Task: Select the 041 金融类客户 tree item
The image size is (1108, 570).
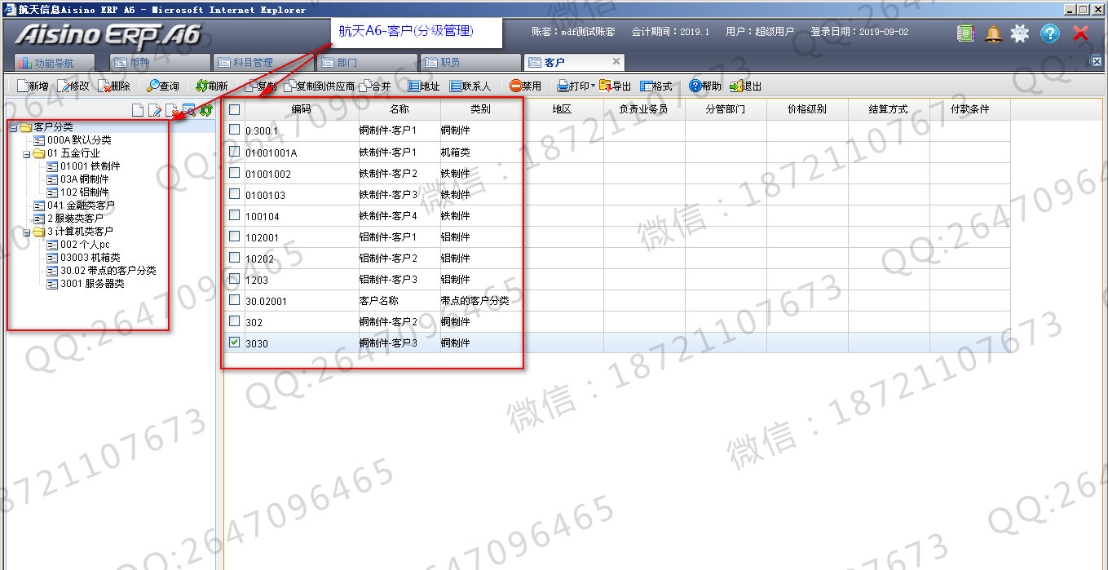Action: (81, 205)
